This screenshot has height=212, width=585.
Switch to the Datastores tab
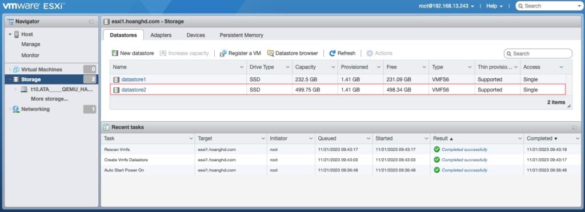point(123,35)
